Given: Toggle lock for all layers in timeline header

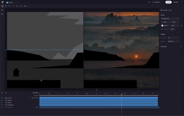Looking at the screenshot, I should (x=35, y=95).
